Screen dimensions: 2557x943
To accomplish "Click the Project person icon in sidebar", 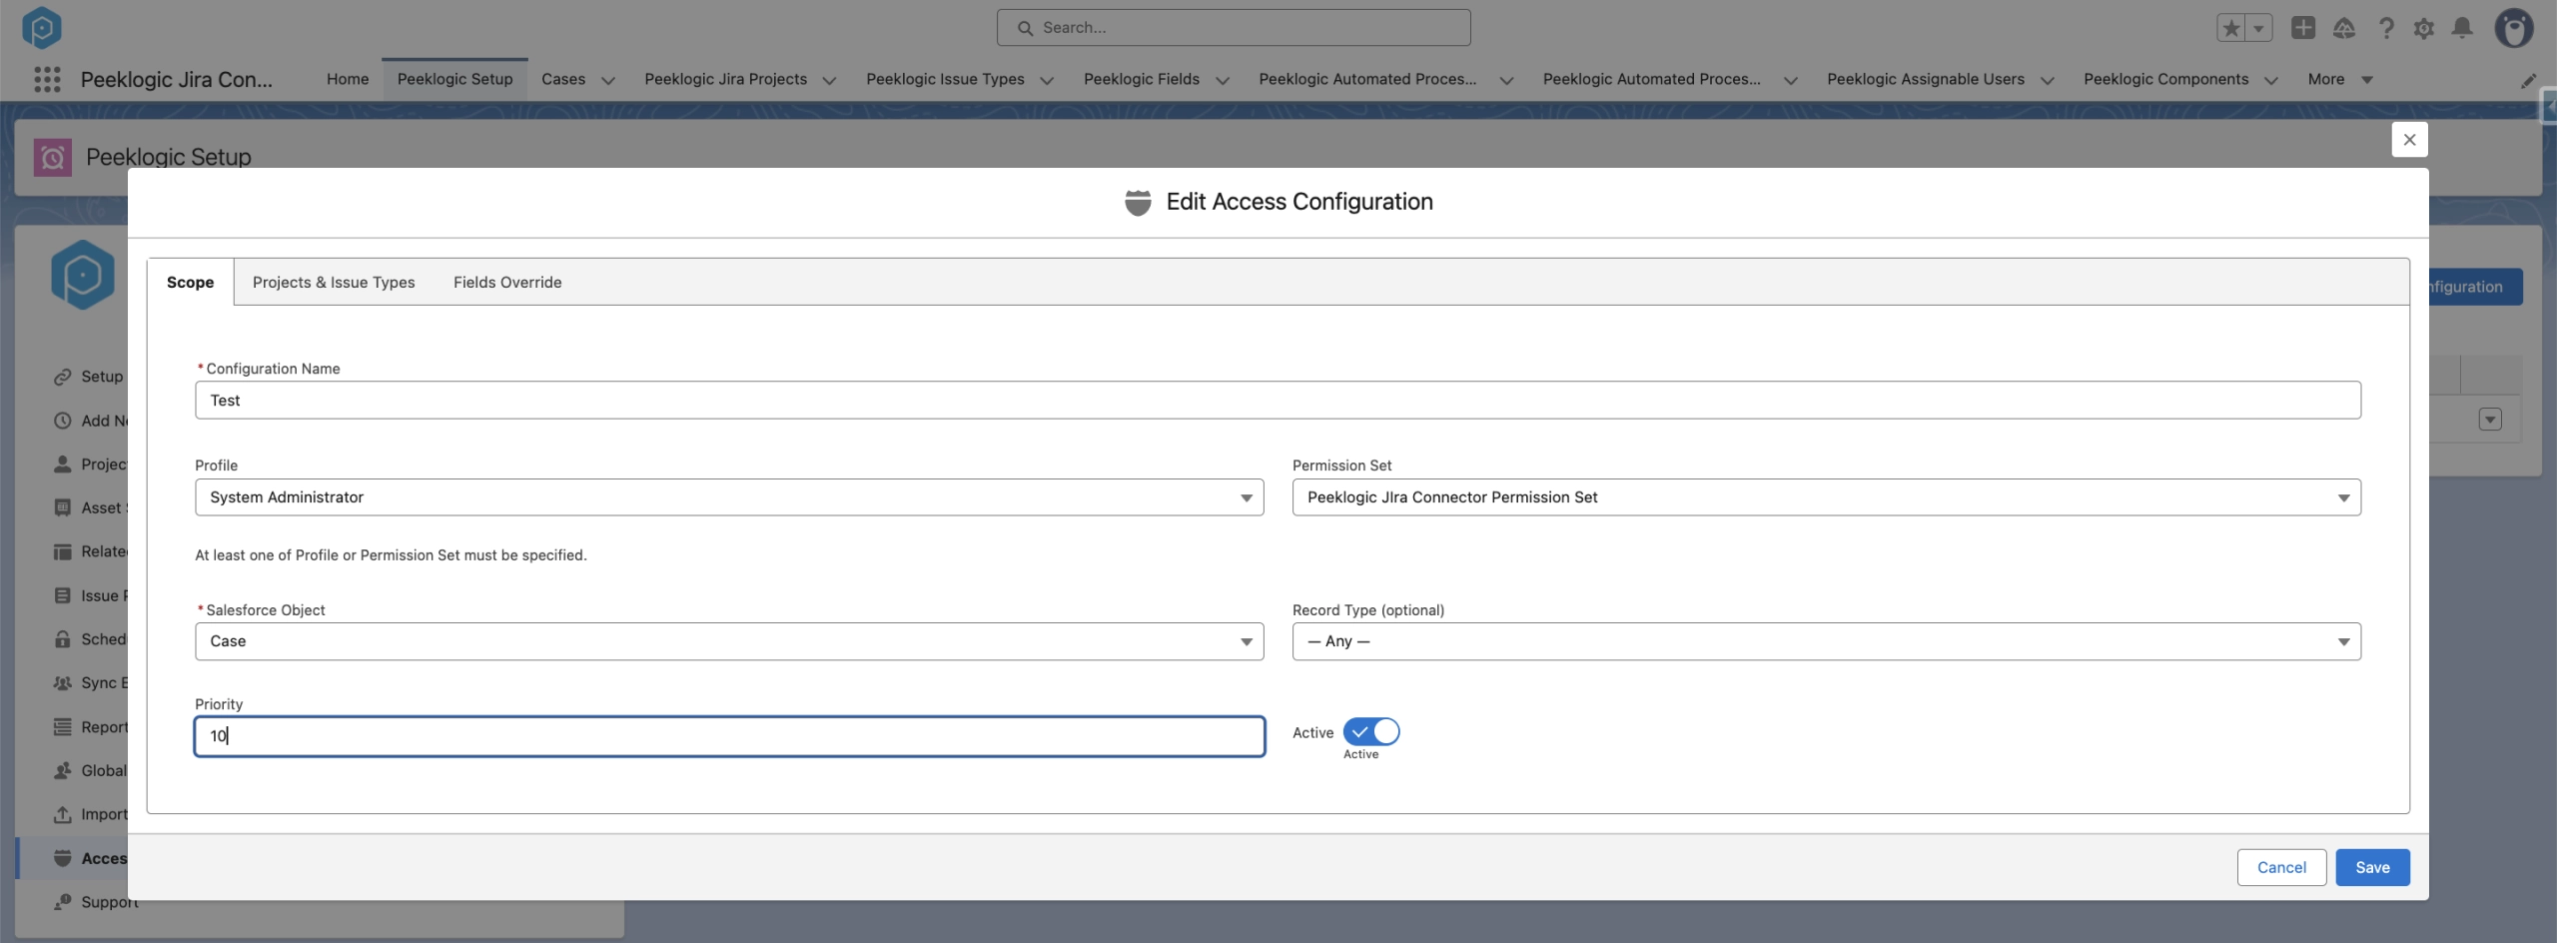I will click(63, 465).
